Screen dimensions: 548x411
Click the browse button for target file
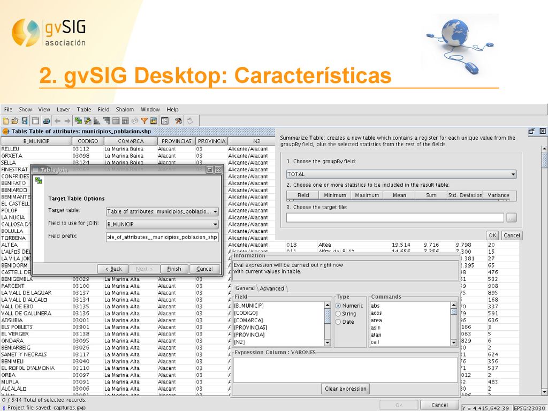pyautogui.click(x=511, y=217)
